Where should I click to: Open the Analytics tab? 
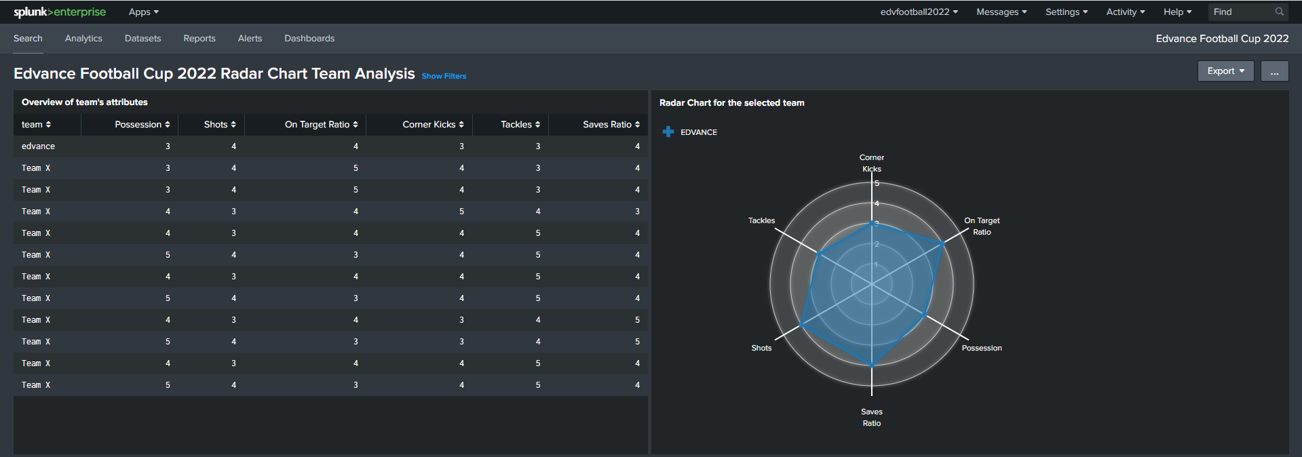tap(83, 39)
